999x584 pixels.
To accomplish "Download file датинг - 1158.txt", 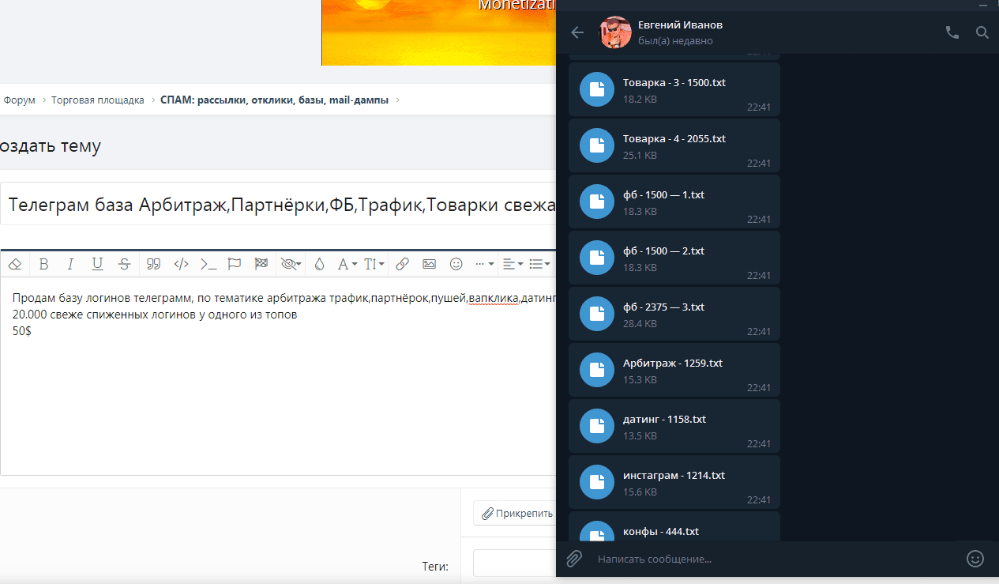I will click(x=597, y=427).
